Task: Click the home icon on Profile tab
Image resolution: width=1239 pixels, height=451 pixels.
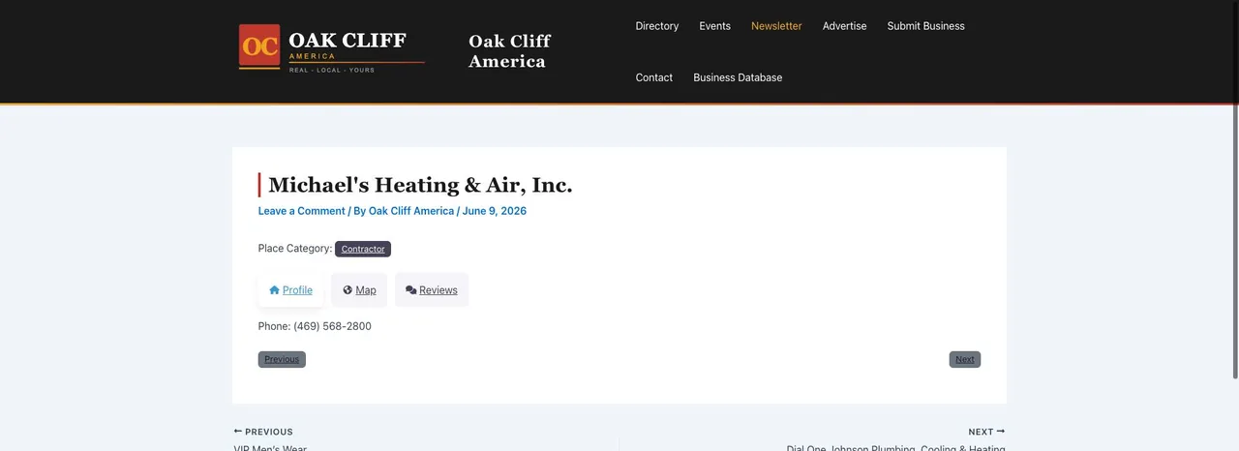Action: coord(275,290)
